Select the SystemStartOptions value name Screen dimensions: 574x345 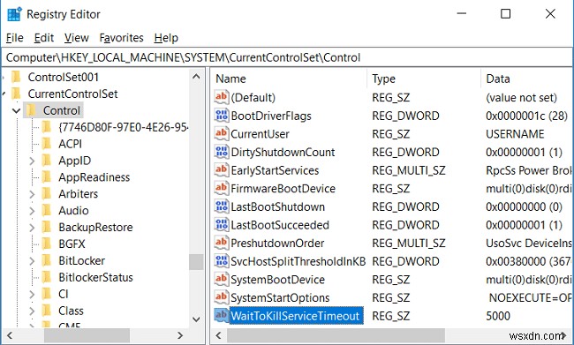tap(280, 297)
